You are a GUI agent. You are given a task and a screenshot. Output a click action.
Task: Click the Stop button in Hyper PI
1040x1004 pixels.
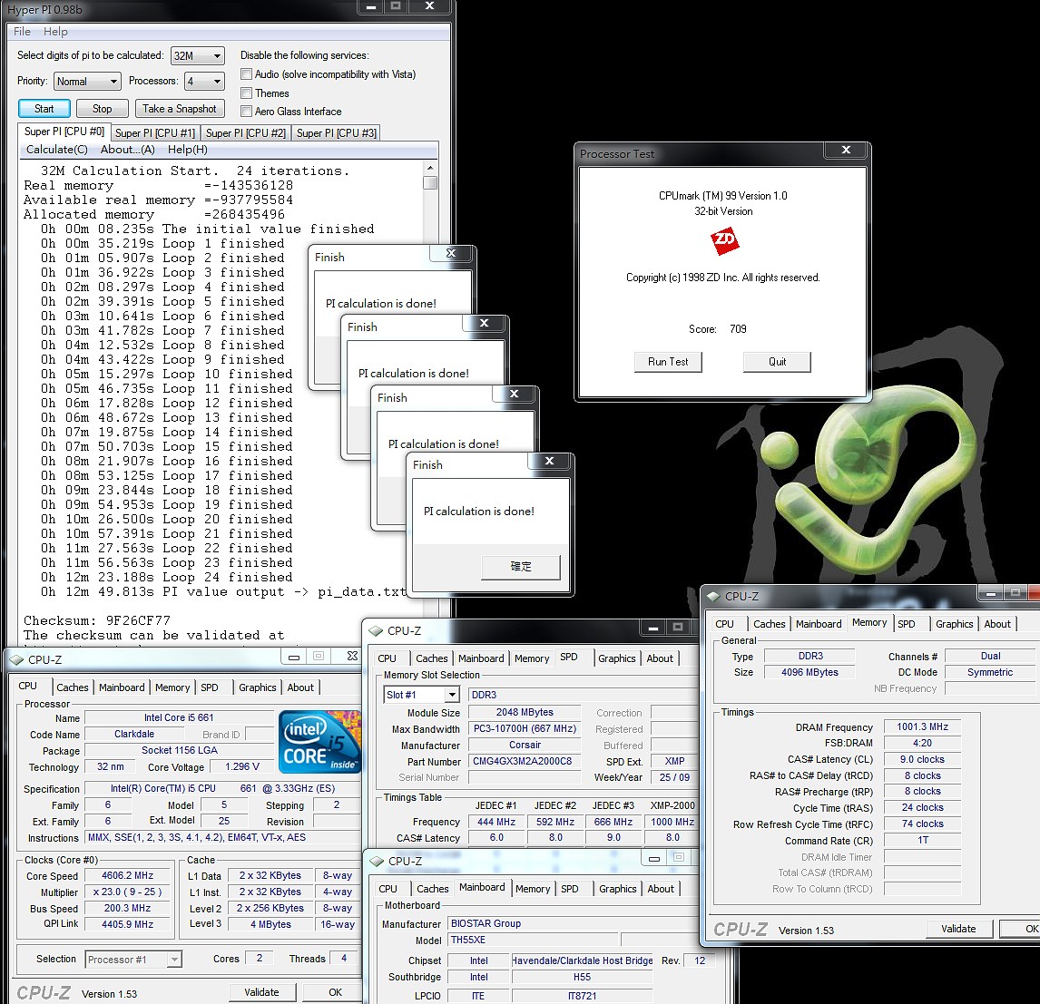click(x=103, y=109)
